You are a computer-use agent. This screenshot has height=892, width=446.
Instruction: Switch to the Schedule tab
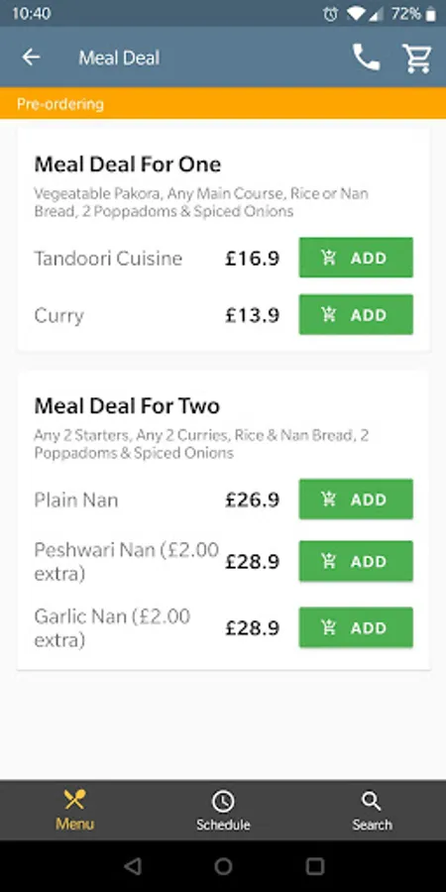[x=223, y=810]
